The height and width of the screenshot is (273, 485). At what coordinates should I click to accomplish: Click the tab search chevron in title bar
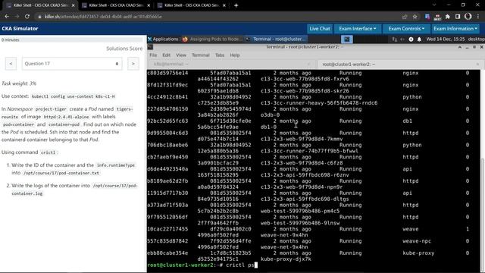pos(434,5)
